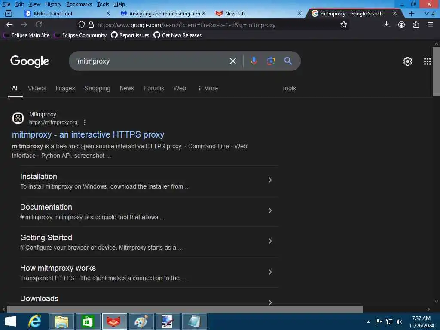Switch to the Analyzing and remediating tab
440x330 pixels.
165,13
